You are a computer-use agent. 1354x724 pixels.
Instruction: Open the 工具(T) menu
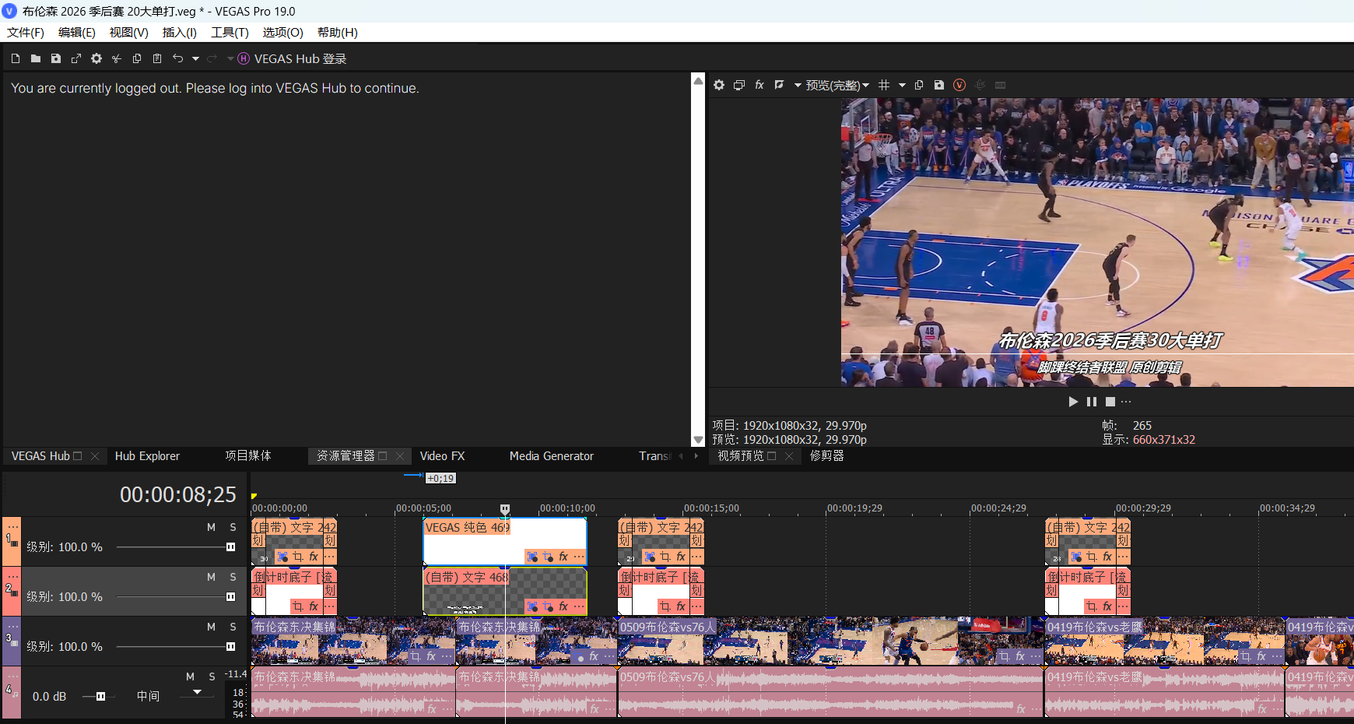tap(230, 32)
